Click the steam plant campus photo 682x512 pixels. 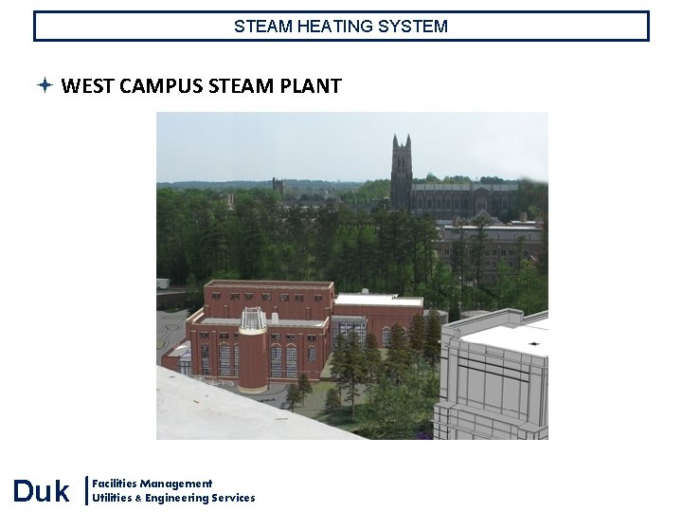point(351,276)
